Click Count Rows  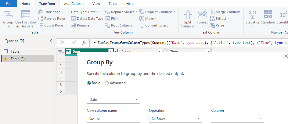point(51,25)
